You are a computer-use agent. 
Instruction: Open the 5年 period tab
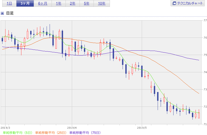tap(87, 4)
